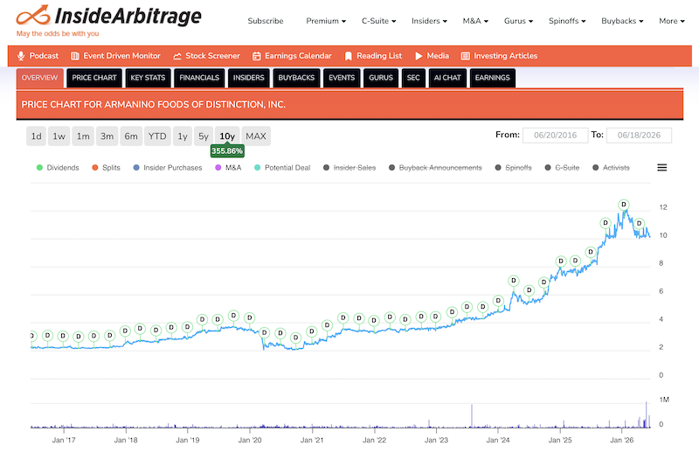Expand the Insiders dropdown menu
Viewport: 699px width, 453px height.
coord(429,21)
